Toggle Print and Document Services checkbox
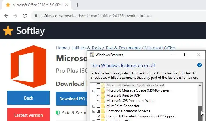This screenshot has width=206, height=121. click(x=98, y=111)
